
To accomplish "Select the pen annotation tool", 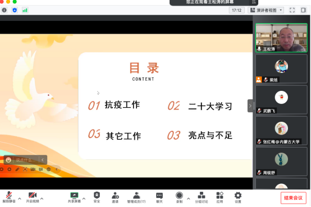I will pos(17,169).
